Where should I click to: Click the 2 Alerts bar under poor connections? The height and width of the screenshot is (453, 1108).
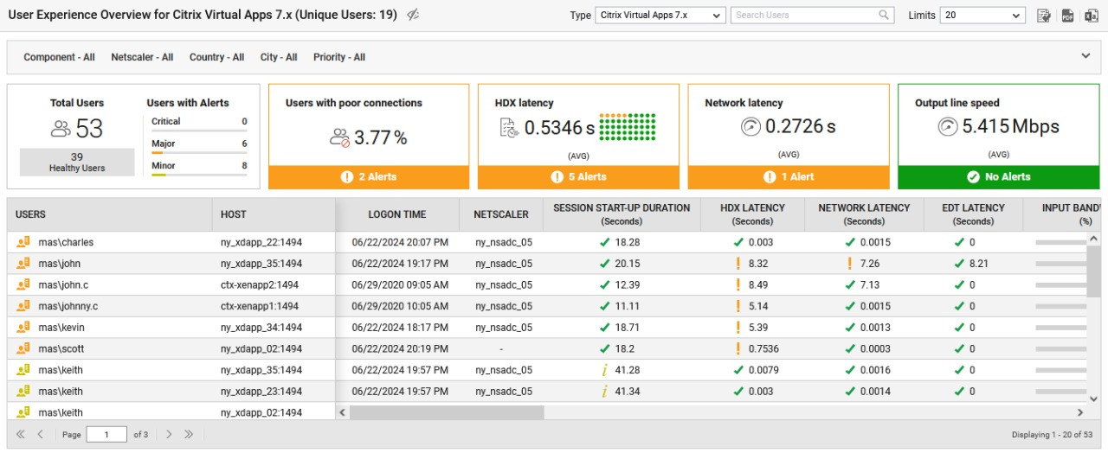point(369,177)
